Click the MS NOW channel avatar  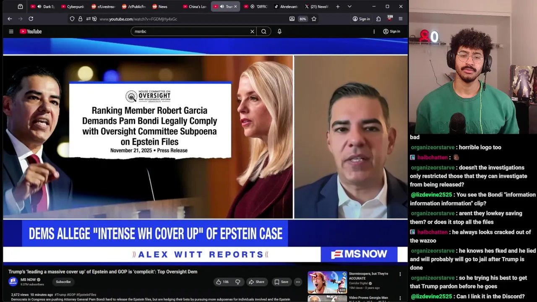click(13, 282)
